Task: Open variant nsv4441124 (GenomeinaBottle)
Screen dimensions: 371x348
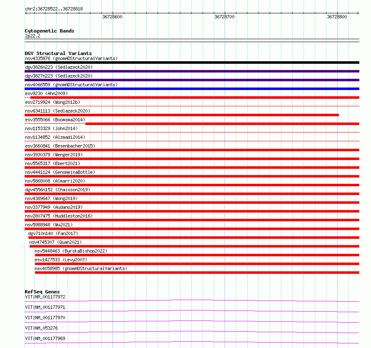Action: tap(60, 172)
